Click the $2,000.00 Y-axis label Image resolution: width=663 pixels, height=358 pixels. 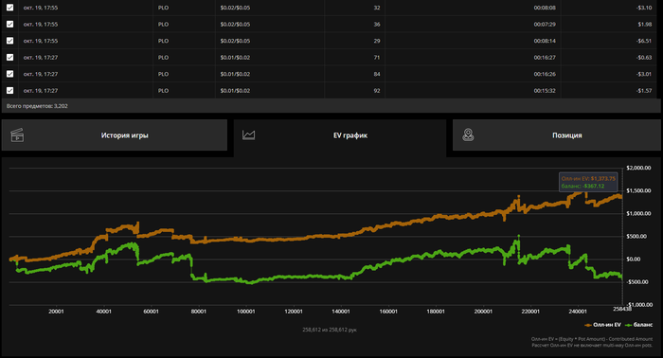[x=638, y=168]
